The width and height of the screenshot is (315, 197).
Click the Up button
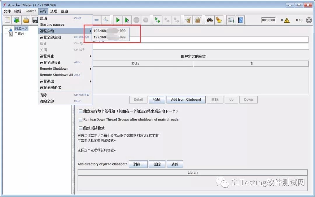coord(231,100)
